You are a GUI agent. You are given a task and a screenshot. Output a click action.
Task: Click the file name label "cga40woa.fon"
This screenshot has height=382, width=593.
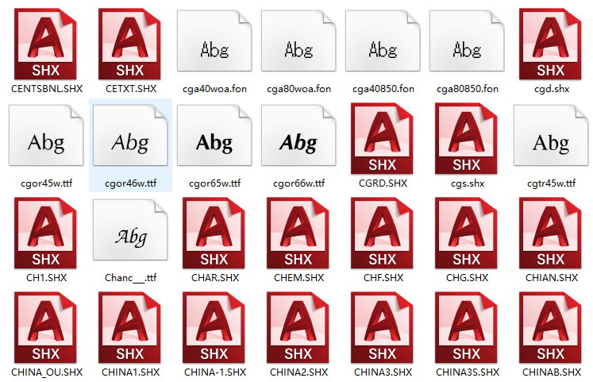click(214, 89)
